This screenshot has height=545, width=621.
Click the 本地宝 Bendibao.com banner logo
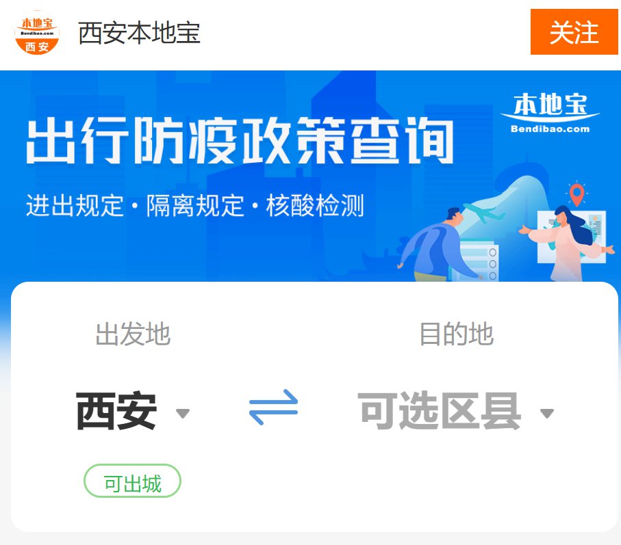click(x=550, y=113)
